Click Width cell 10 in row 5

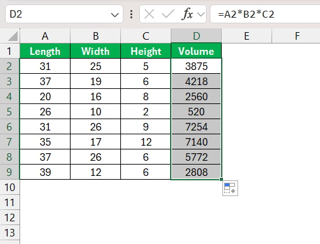pos(96,112)
